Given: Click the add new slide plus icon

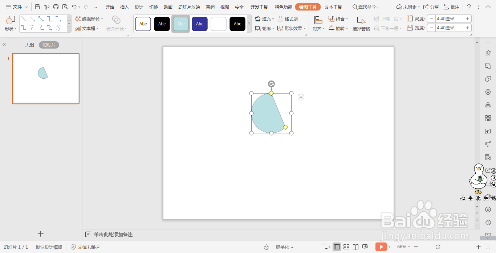Looking at the screenshot, I should (41, 234).
